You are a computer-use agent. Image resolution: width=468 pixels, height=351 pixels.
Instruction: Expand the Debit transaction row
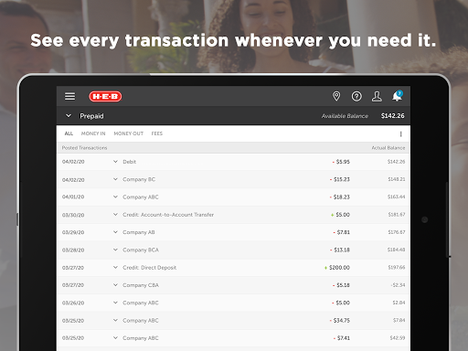(115, 162)
